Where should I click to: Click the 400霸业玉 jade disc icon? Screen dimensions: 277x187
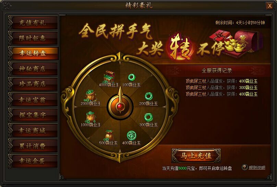click(x=131, y=135)
